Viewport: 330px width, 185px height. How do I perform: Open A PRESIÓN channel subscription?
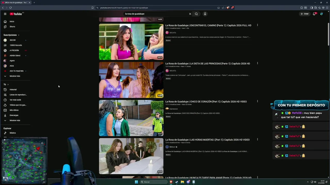tap(15, 50)
